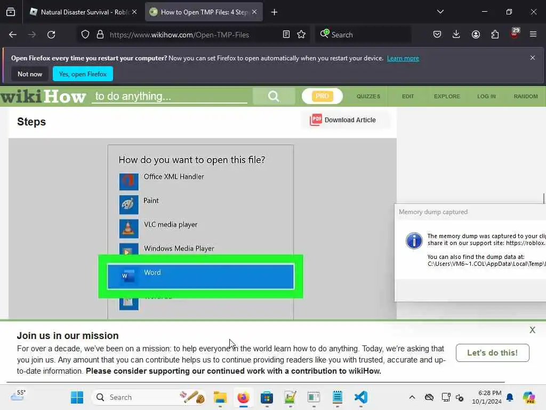The width and height of the screenshot is (546, 410).
Task: View site info via the padlock icon
Action: pyautogui.click(x=100, y=35)
